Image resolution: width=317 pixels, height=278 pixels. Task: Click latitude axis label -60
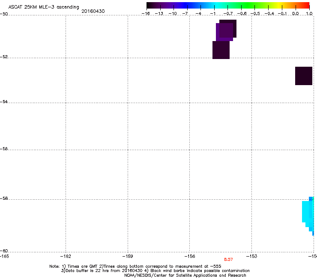point(4,251)
